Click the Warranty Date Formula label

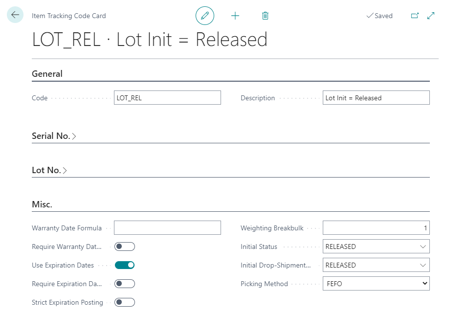tap(67, 228)
